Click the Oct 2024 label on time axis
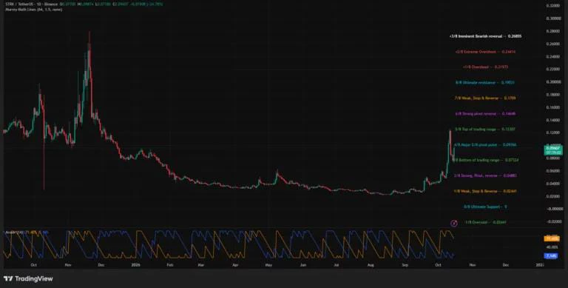 coord(34,265)
